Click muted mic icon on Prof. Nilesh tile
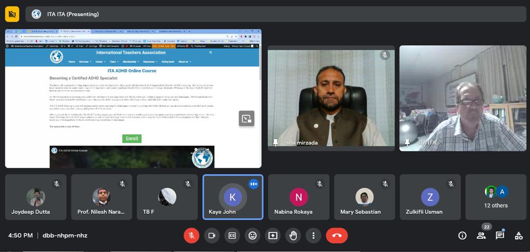 (x=122, y=184)
